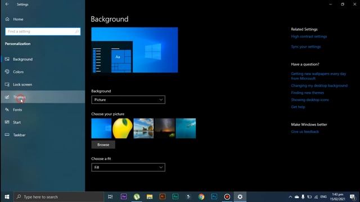Launch After Effects from the taskbar

coord(124,197)
